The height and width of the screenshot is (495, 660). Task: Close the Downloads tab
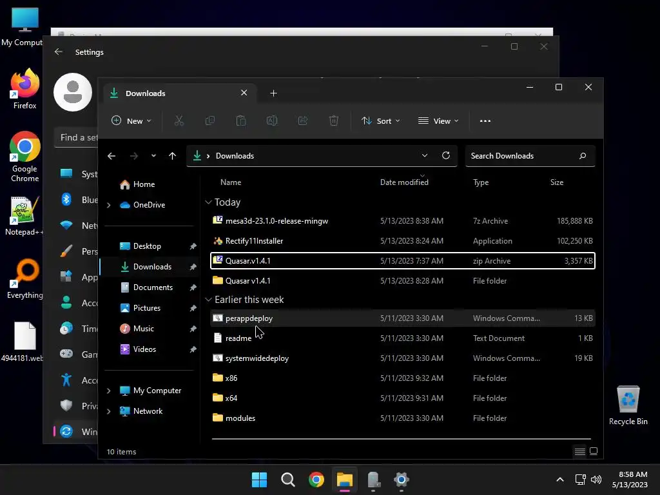tap(244, 93)
